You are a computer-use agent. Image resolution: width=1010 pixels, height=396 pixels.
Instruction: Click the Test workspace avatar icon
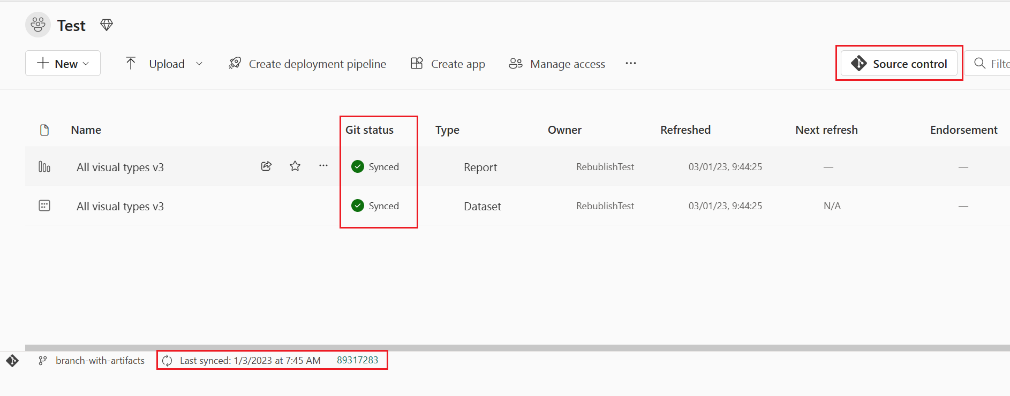(x=38, y=25)
